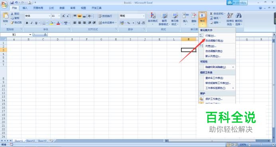Open text orientation options
The image size is (276, 147).
coord(90,16)
